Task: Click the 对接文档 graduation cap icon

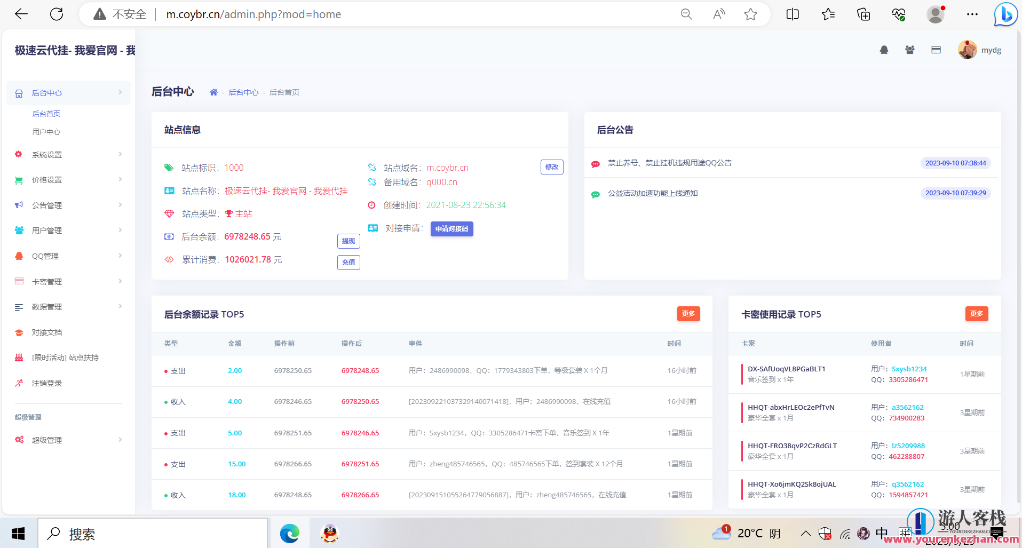Action: tap(19, 332)
